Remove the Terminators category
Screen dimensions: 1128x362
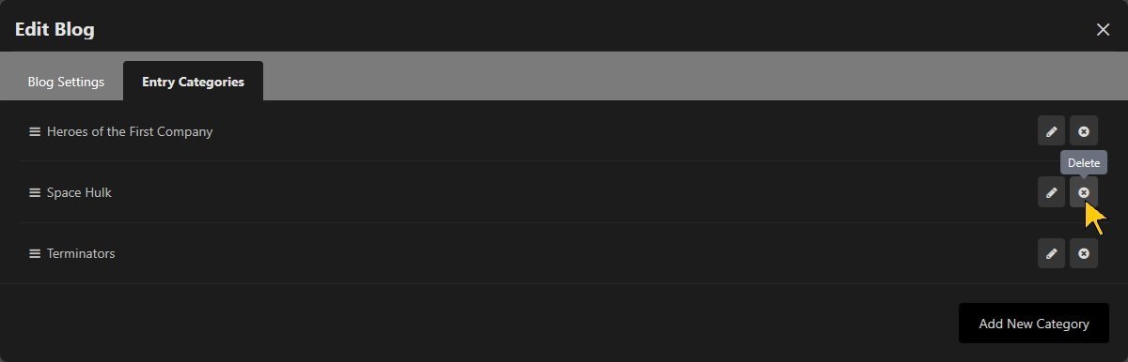[x=1084, y=253]
